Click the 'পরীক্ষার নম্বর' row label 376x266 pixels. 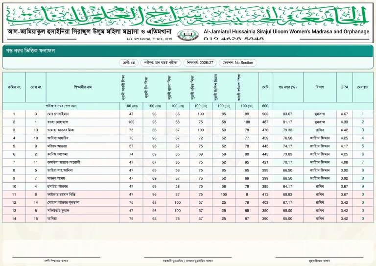coord(61,106)
